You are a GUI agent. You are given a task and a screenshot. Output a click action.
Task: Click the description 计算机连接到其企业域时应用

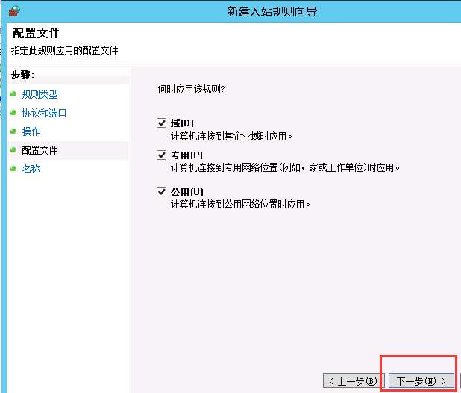pyautogui.click(x=231, y=136)
